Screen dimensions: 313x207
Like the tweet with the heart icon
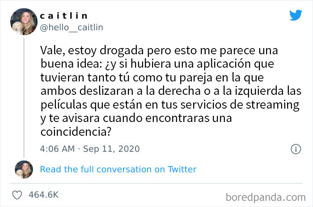[17, 195]
